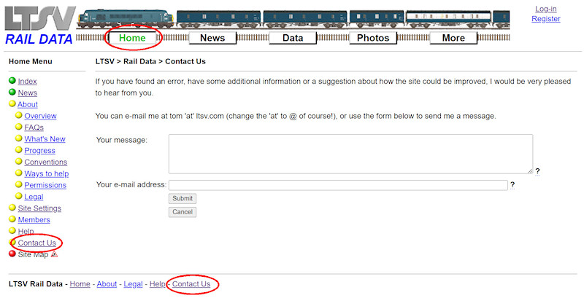This screenshot has width=584, height=298.
Task: Click the green bullet beside Index
Action: click(12, 82)
